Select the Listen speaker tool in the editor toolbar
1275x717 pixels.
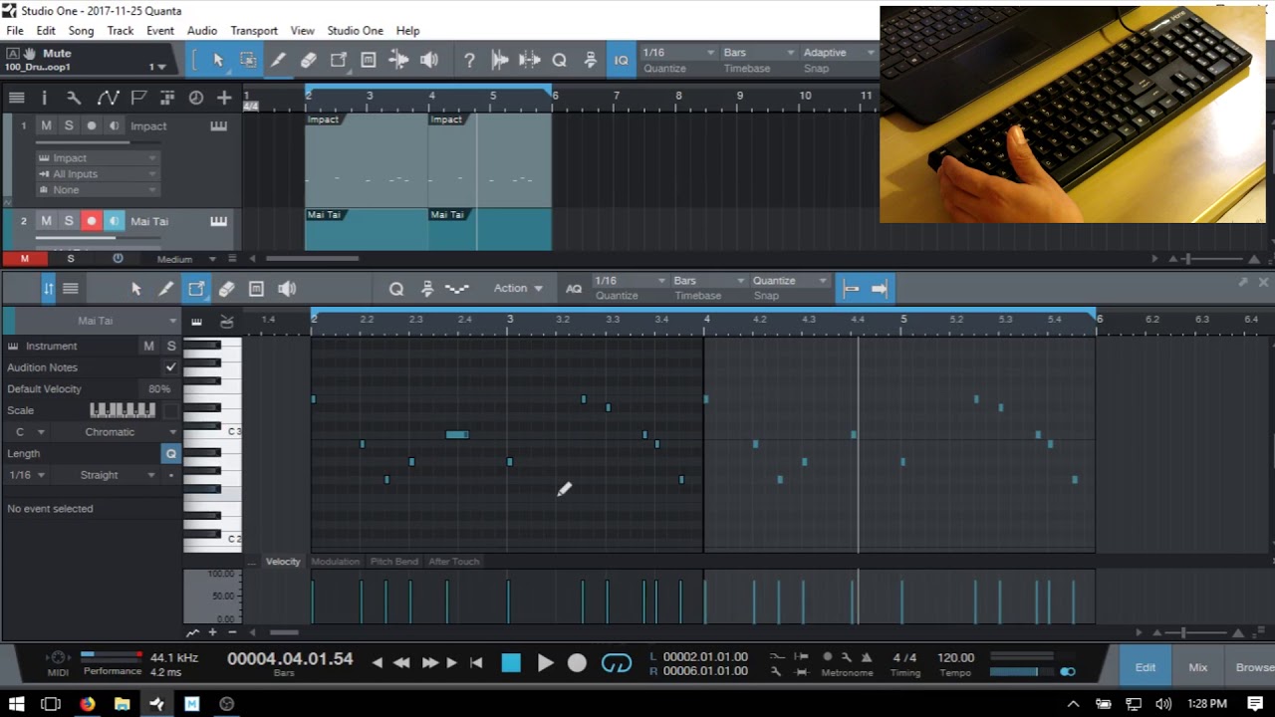pyautogui.click(x=287, y=289)
